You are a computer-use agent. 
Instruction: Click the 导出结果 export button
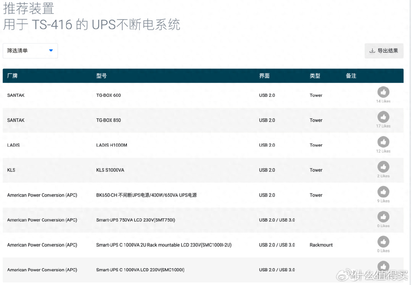click(x=384, y=51)
